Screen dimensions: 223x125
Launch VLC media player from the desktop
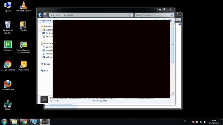pyautogui.click(x=23, y=7)
